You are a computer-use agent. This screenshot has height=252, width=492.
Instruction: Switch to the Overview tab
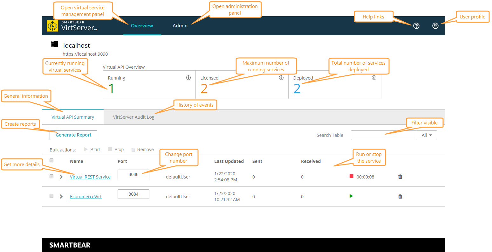click(x=142, y=26)
